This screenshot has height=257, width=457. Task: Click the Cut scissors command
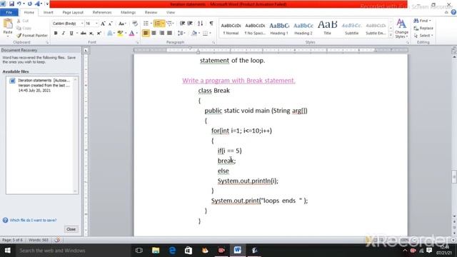23,21
